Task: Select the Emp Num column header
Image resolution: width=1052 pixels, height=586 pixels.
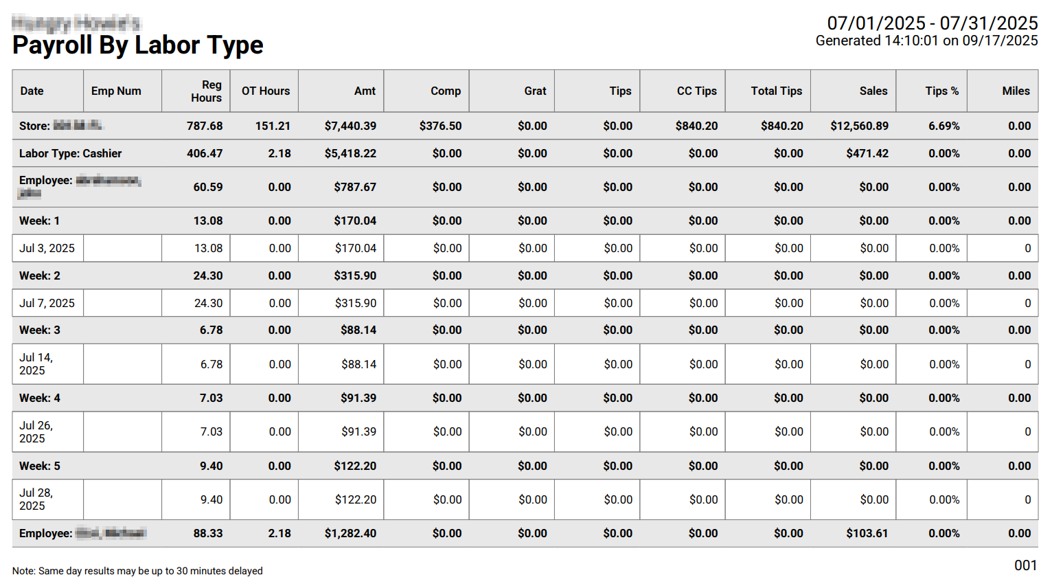Action: [122, 91]
